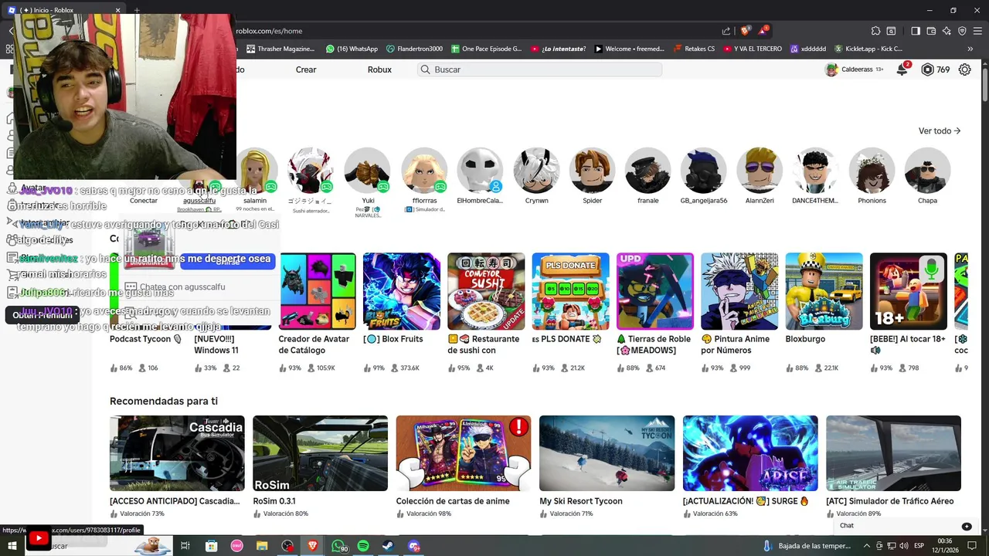Open the Crear tab in Roblox

306,69
